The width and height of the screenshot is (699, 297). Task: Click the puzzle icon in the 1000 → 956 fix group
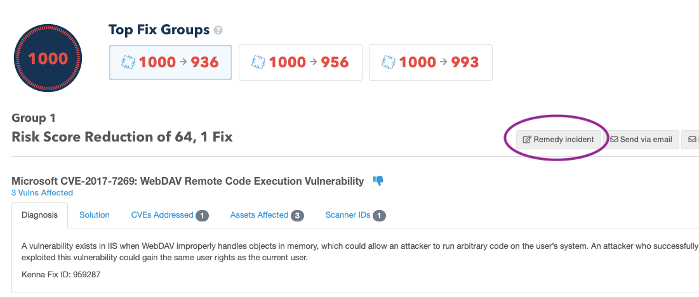click(x=258, y=62)
